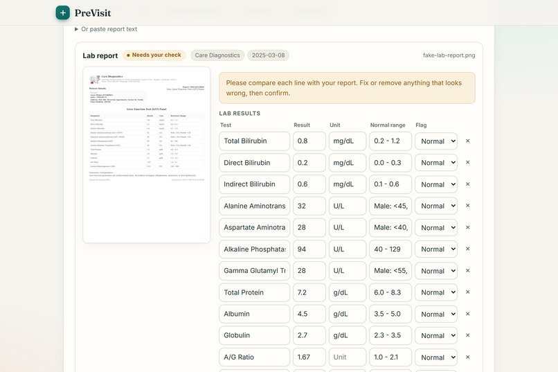This screenshot has width=558, height=372.
Task: Open Flag dropdown for Gamma Glutamyl
Action: coord(436,271)
